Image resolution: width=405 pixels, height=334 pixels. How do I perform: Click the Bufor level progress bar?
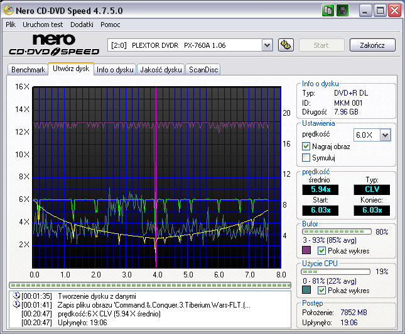coord(337,231)
